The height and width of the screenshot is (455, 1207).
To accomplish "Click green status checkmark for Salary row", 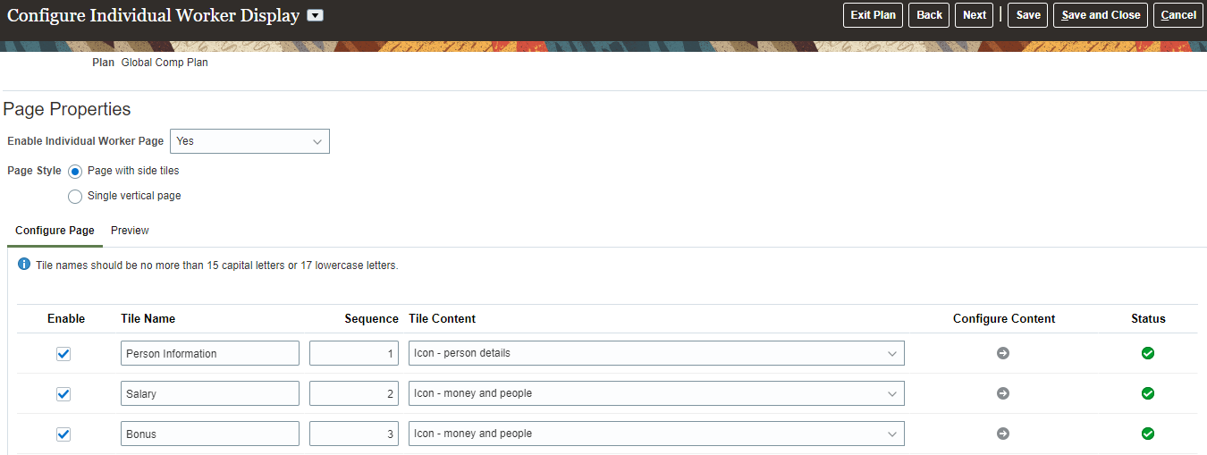I will (x=1148, y=393).
